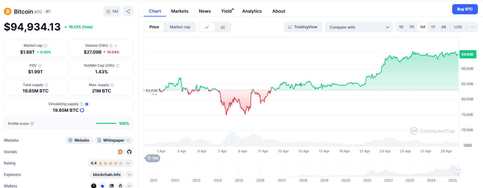Add Bitcoin to watchlist via star button
The image size is (483, 188).
pos(112,11)
